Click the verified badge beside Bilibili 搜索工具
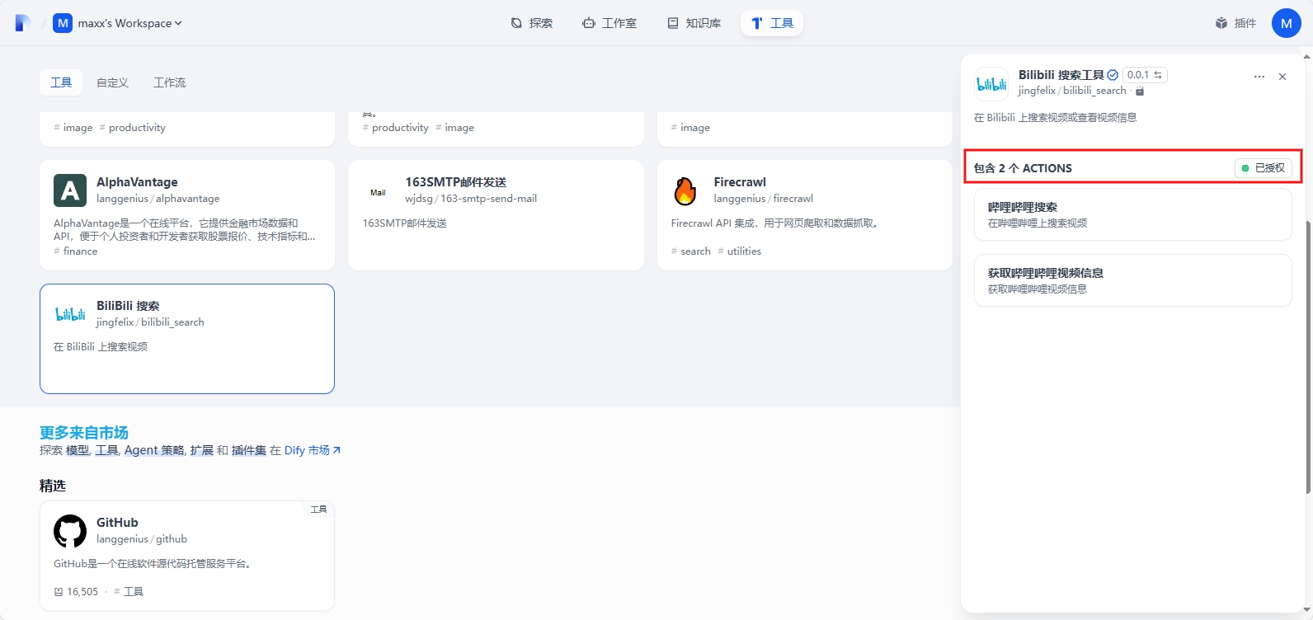The height and width of the screenshot is (620, 1313). coord(1113,75)
